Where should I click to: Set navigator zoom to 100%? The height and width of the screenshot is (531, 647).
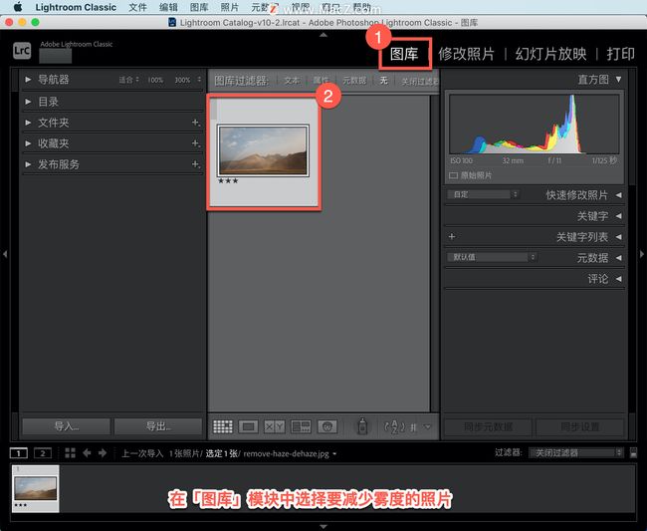click(155, 80)
